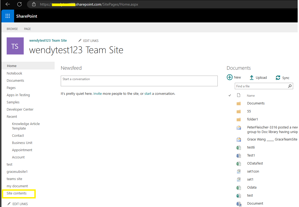Click the Upload arrow icon
Screen dimensions: 299x207
pyautogui.click(x=252, y=77)
